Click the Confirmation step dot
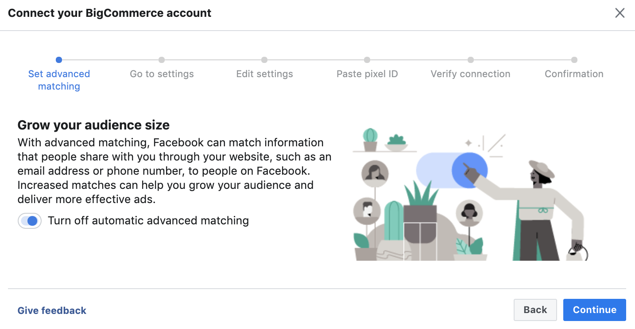635x329 pixels. pyautogui.click(x=574, y=60)
